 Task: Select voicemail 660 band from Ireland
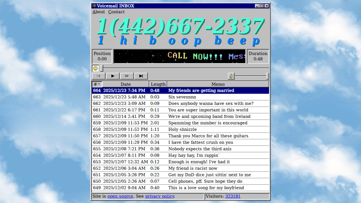coord(180,116)
